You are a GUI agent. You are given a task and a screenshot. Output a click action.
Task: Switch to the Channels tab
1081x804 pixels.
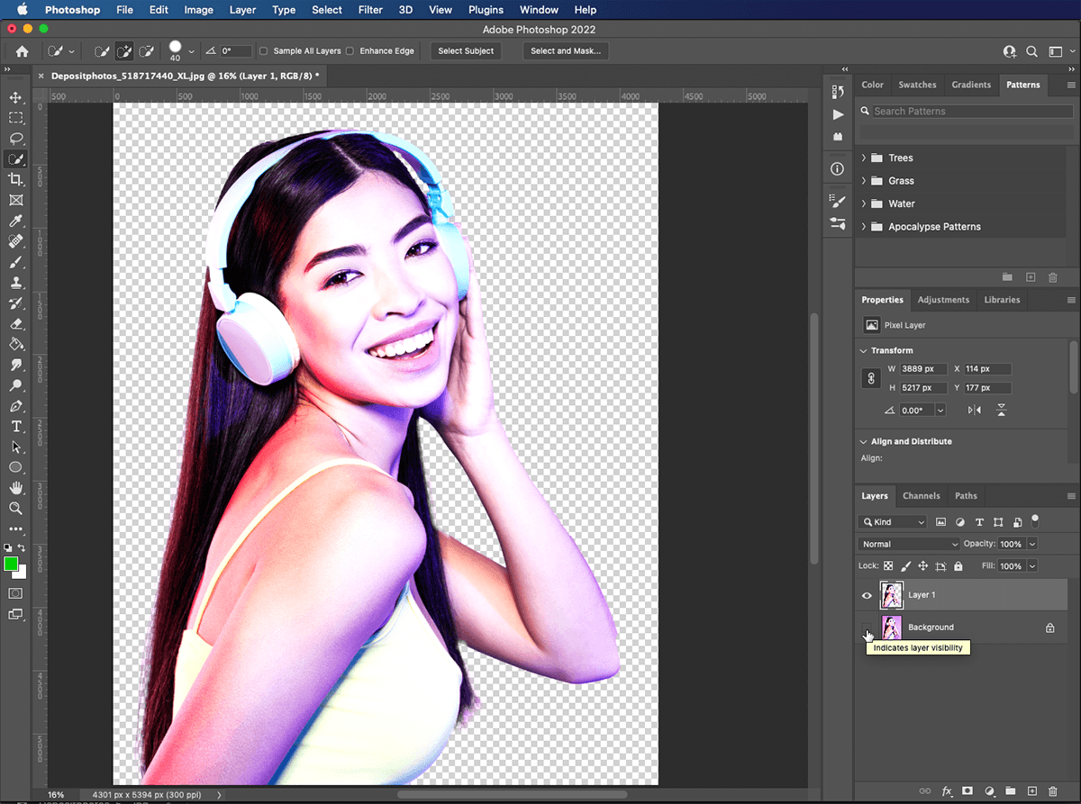pos(921,495)
